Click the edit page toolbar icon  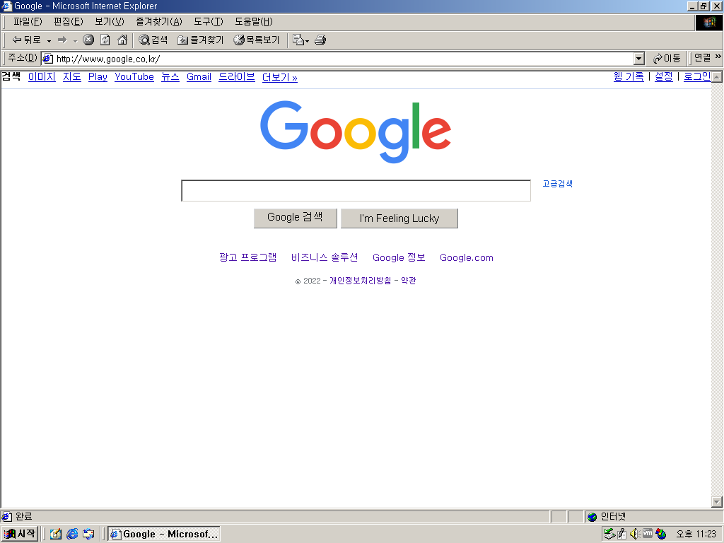[298, 40]
